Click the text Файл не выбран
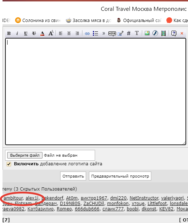This screenshot has width=188, height=223. pos(61,155)
